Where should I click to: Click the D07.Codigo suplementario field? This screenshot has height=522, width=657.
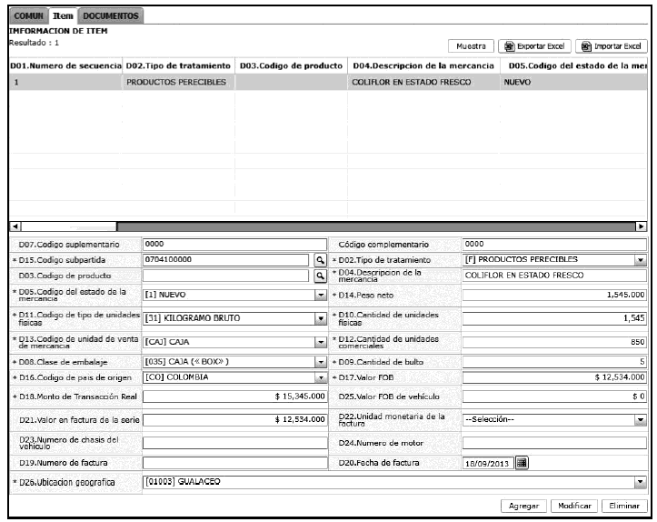(234, 245)
